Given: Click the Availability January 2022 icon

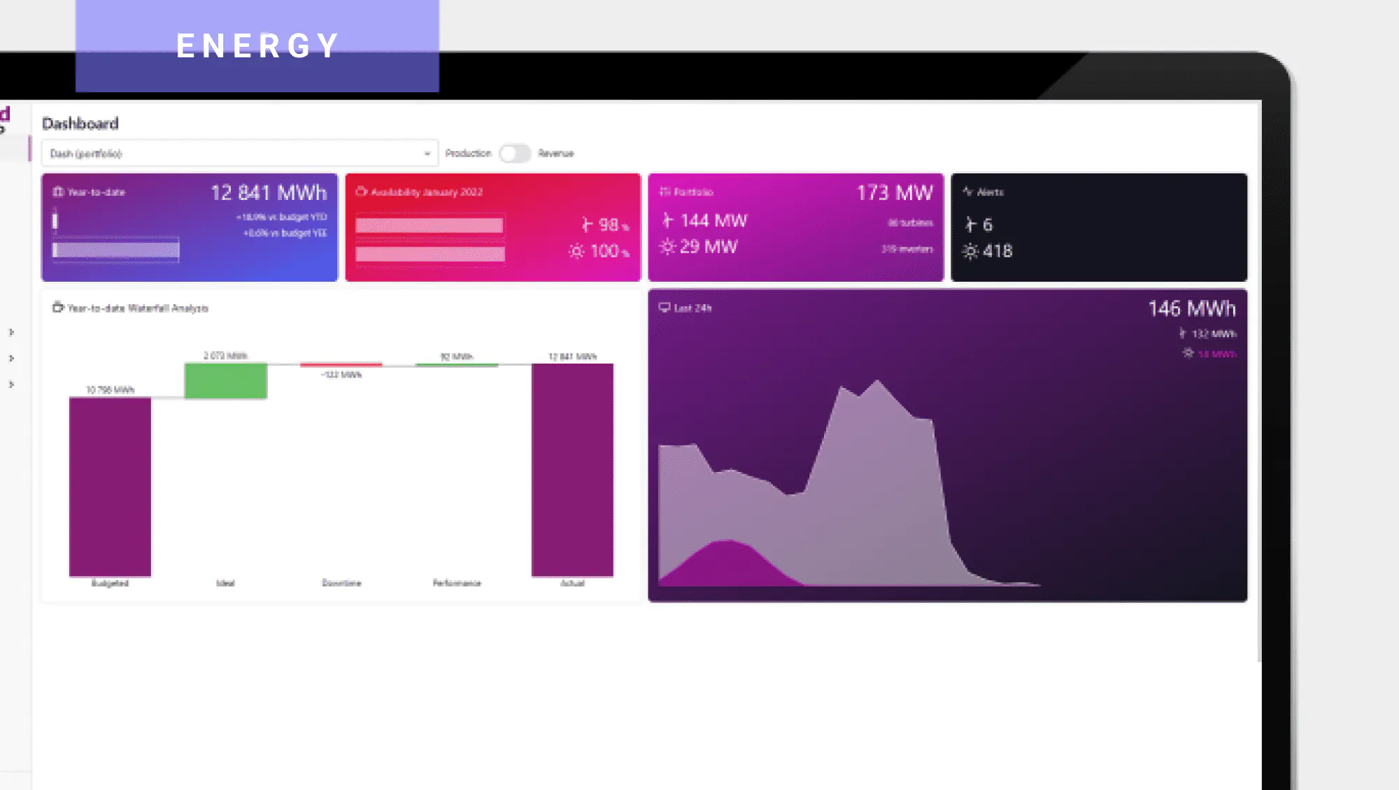Looking at the screenshot, I should pyautogui.click(x=361, y=192).
